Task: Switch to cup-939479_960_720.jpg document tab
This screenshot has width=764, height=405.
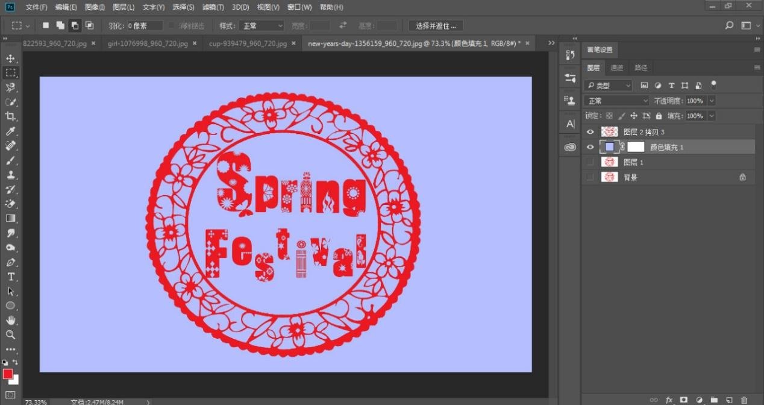Action: [x=248, y=43]
